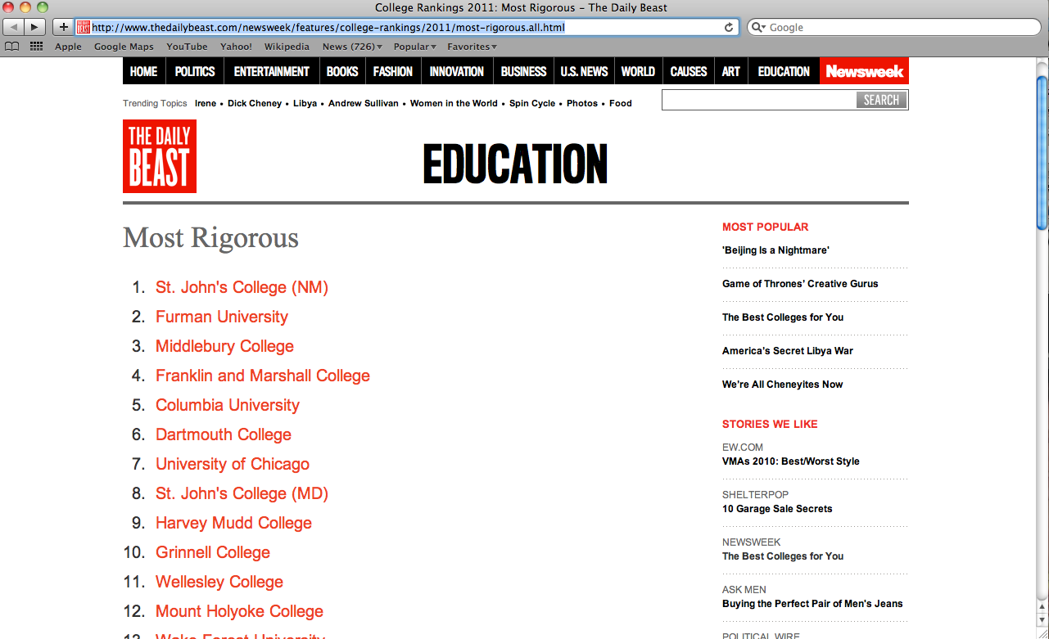Read We're All Cheneyites Now story
The height and width of the screenshot is (639, 1049).
[x=782, y=385]
